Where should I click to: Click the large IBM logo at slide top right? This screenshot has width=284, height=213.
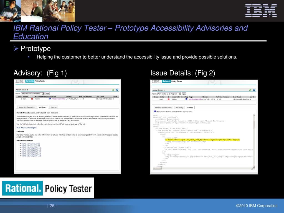click(x=261, y=10)
